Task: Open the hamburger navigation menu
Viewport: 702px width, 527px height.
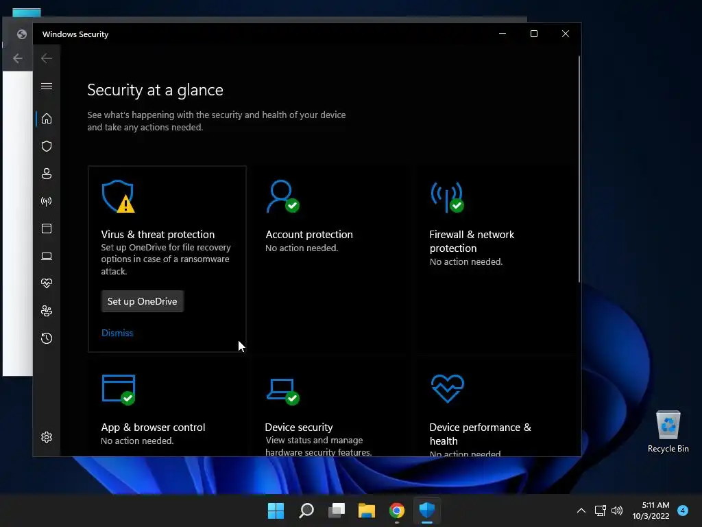Action: point(47,86)
